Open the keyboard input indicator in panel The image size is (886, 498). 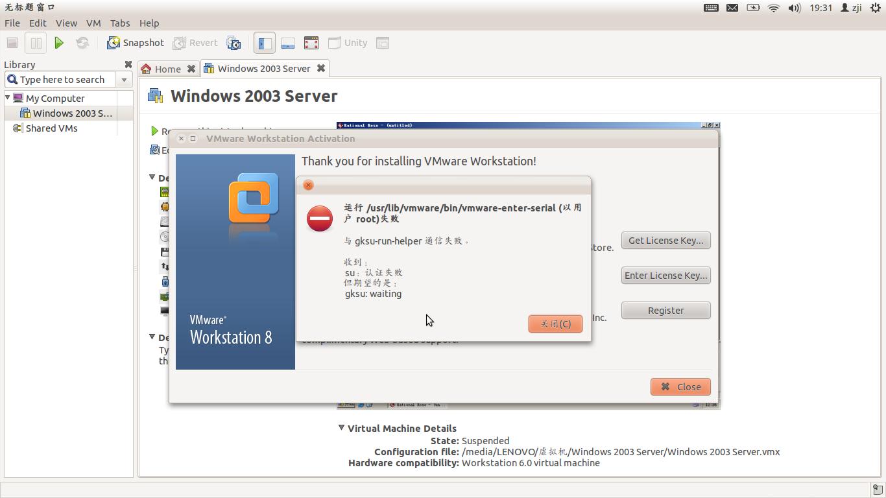(x=711, y=8)
